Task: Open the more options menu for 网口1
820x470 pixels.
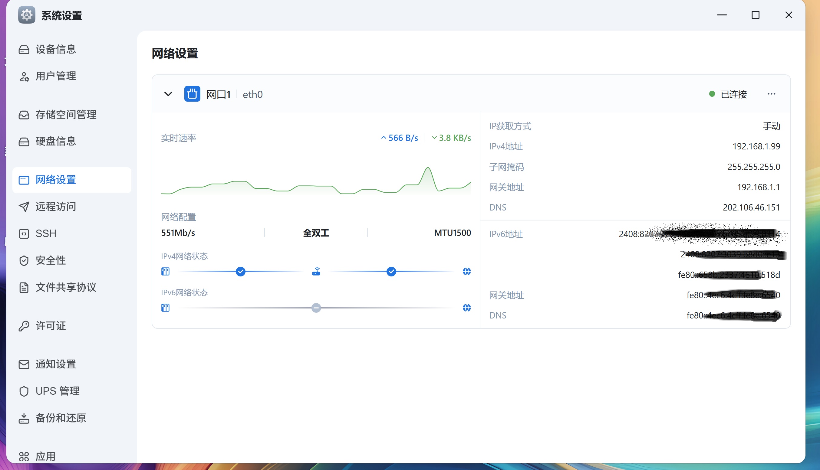Action: pyautogui.click(x=771, y=94)
